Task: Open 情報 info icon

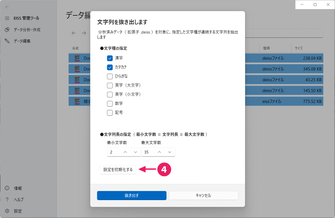Action: click(7, 188)
